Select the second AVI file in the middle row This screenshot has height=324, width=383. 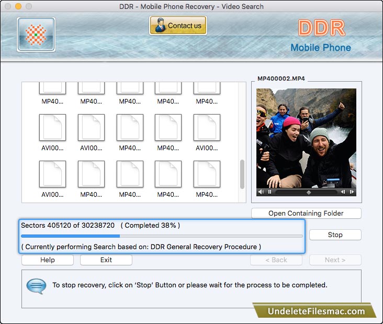point(91,132)
